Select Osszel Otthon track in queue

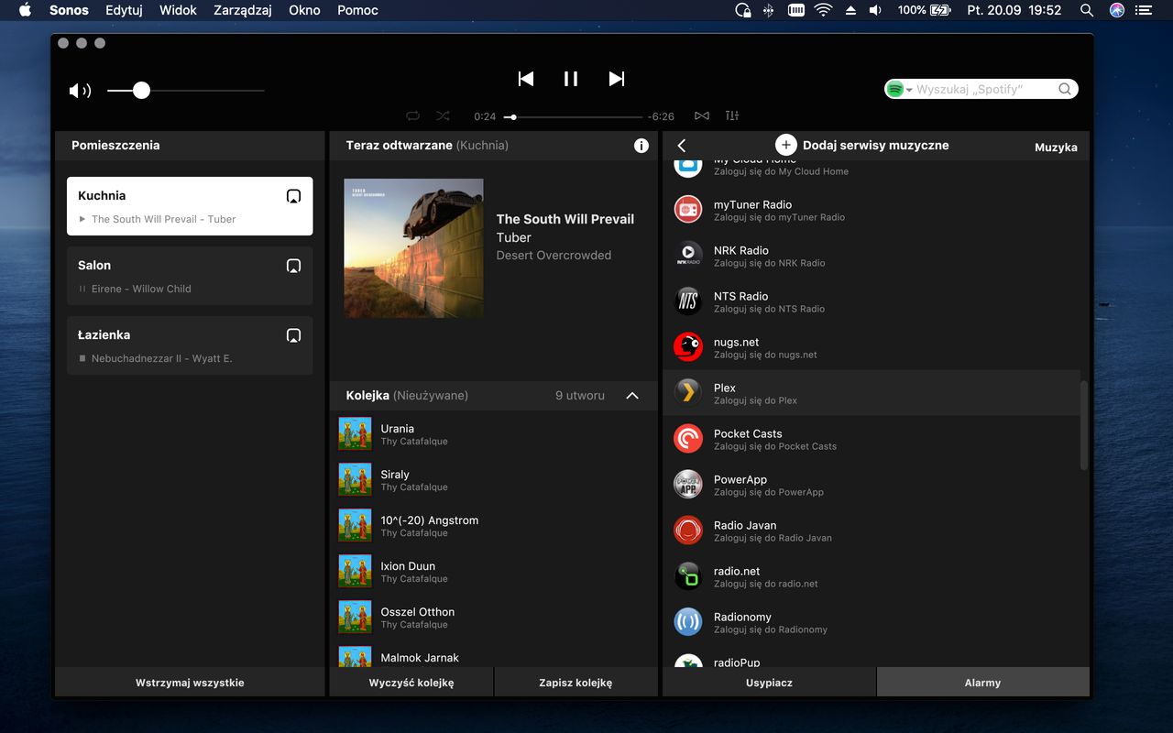pos(493,618)
